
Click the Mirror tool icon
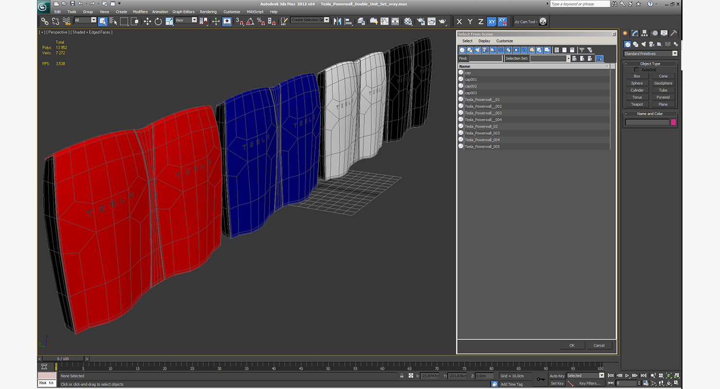pyautogui.click(x=337, y=21)
